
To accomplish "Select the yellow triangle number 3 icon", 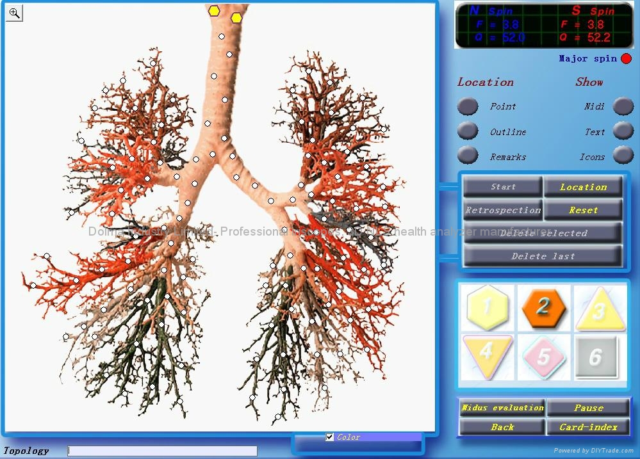I will 599,309.
